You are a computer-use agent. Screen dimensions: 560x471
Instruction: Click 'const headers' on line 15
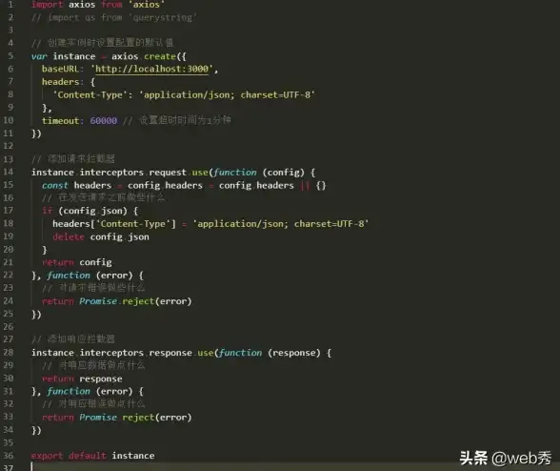click(x=77, y=185)
